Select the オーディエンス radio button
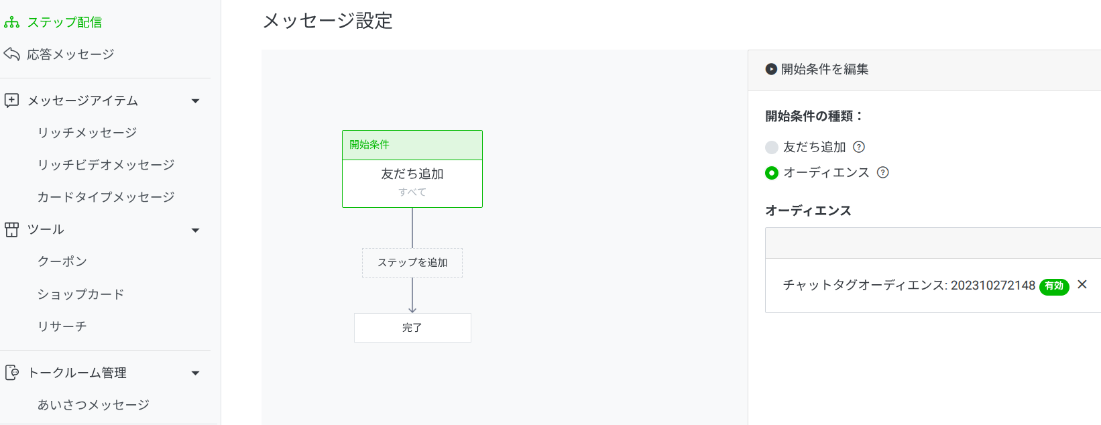1101x425 pixels. tap(772, 173)
